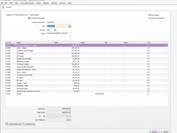Select the Casual Wages production On-Costs row
This screenshot has width=177, height=133.
point(86,91)
